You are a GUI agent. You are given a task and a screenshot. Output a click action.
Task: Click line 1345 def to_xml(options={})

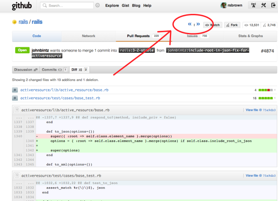click(145, 165)
